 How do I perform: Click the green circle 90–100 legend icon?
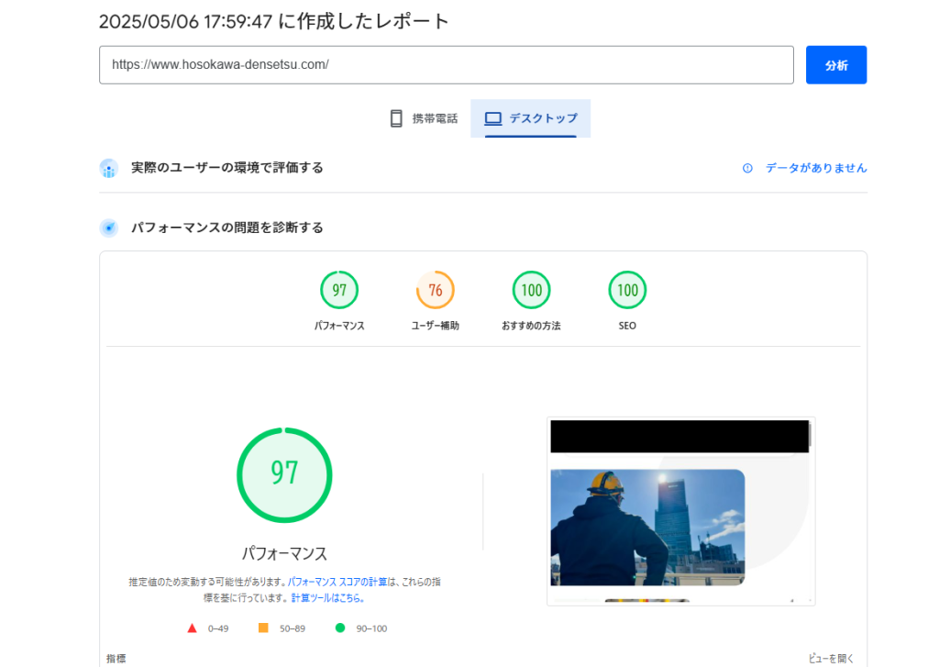pyautogui.click(x=340, y=628)
